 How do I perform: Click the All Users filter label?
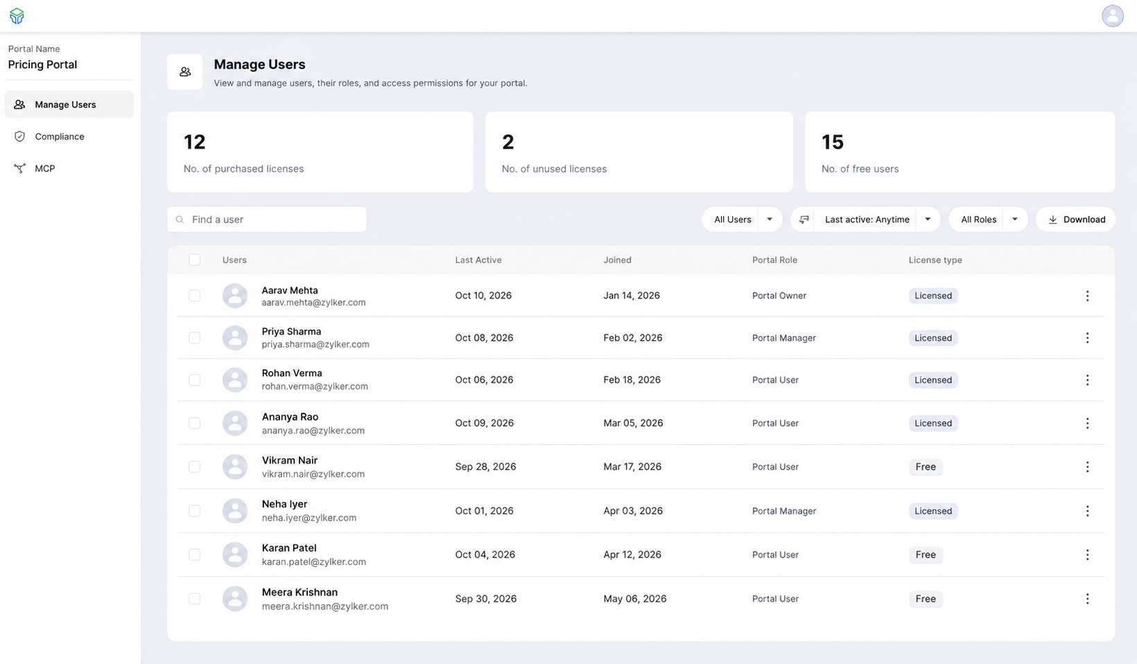tap(733, 219)
